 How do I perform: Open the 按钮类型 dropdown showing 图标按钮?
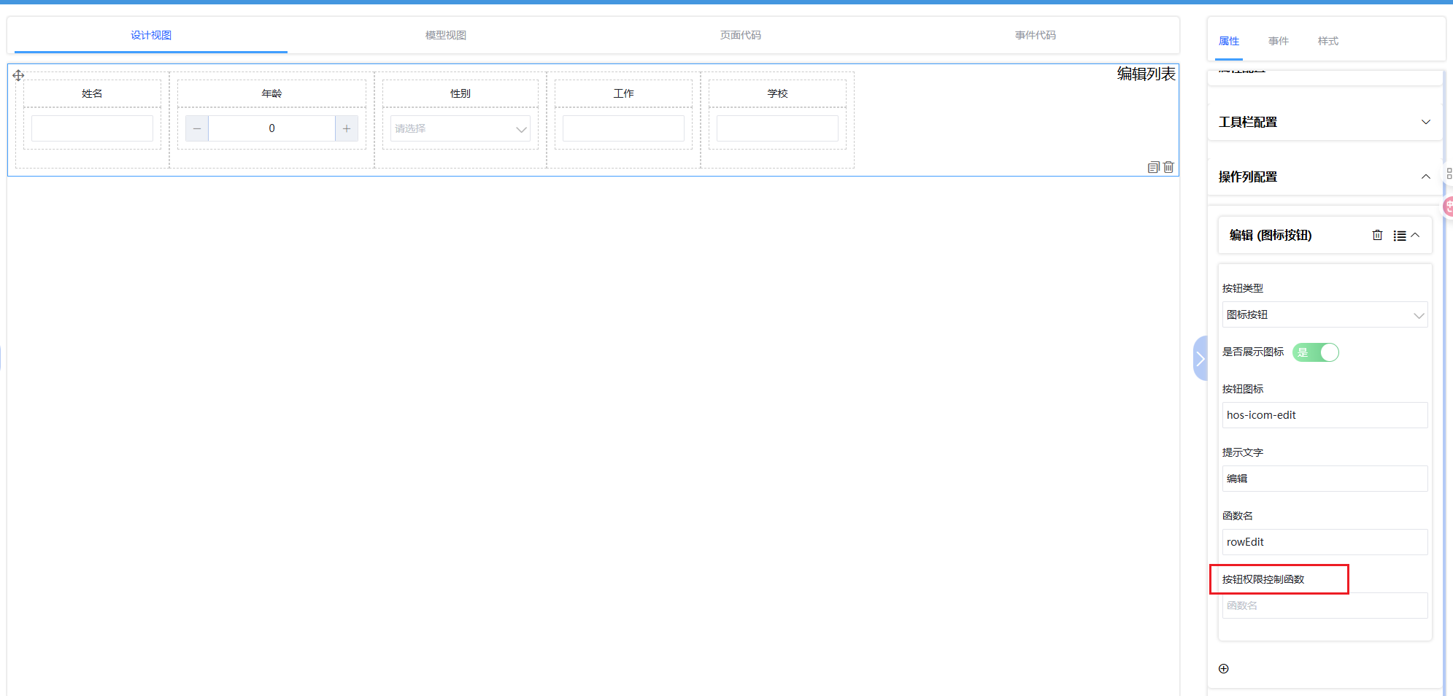[x=1325, y=314]
